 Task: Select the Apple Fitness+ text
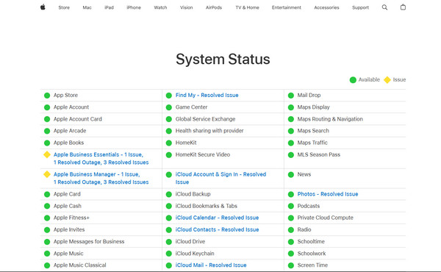pos(71,218)
